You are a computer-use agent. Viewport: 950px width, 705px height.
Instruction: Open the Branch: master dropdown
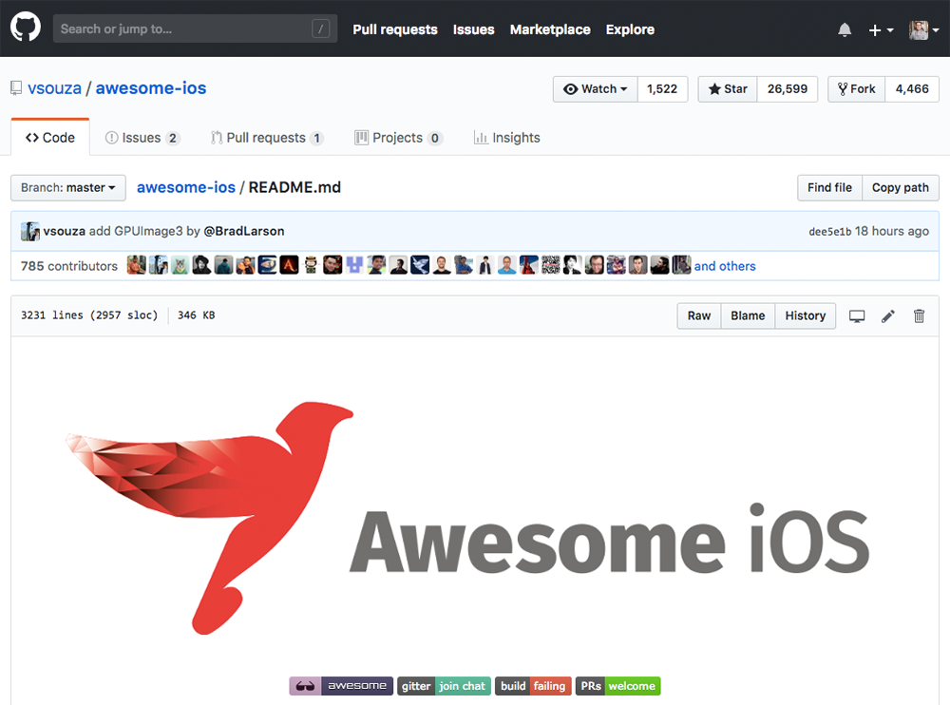pyautogui.click(x=67, y=188)
